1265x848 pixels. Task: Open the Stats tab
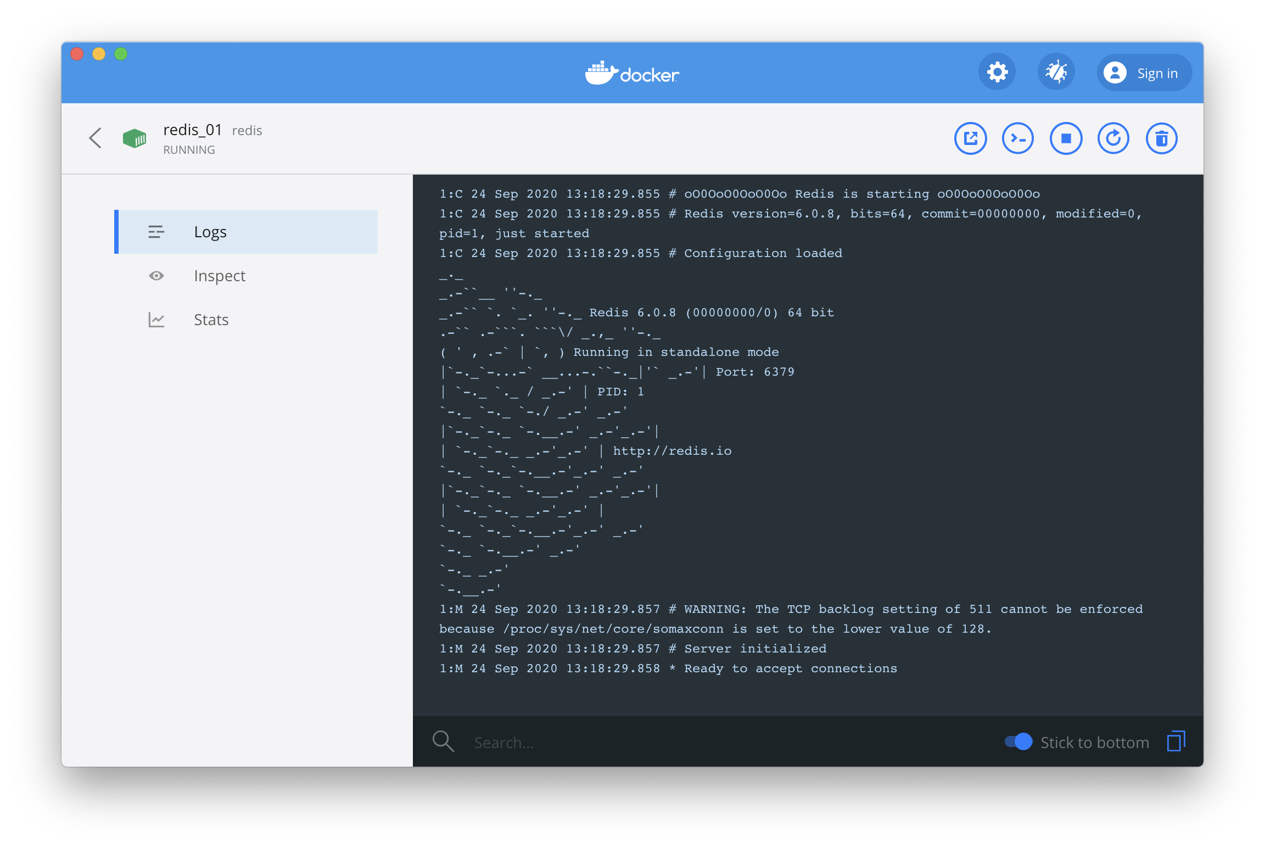tap(211, 320)
